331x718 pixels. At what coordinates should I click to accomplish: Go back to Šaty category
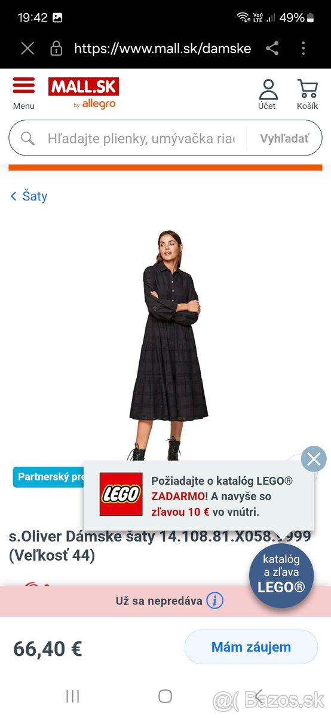(x=29, y=196)
